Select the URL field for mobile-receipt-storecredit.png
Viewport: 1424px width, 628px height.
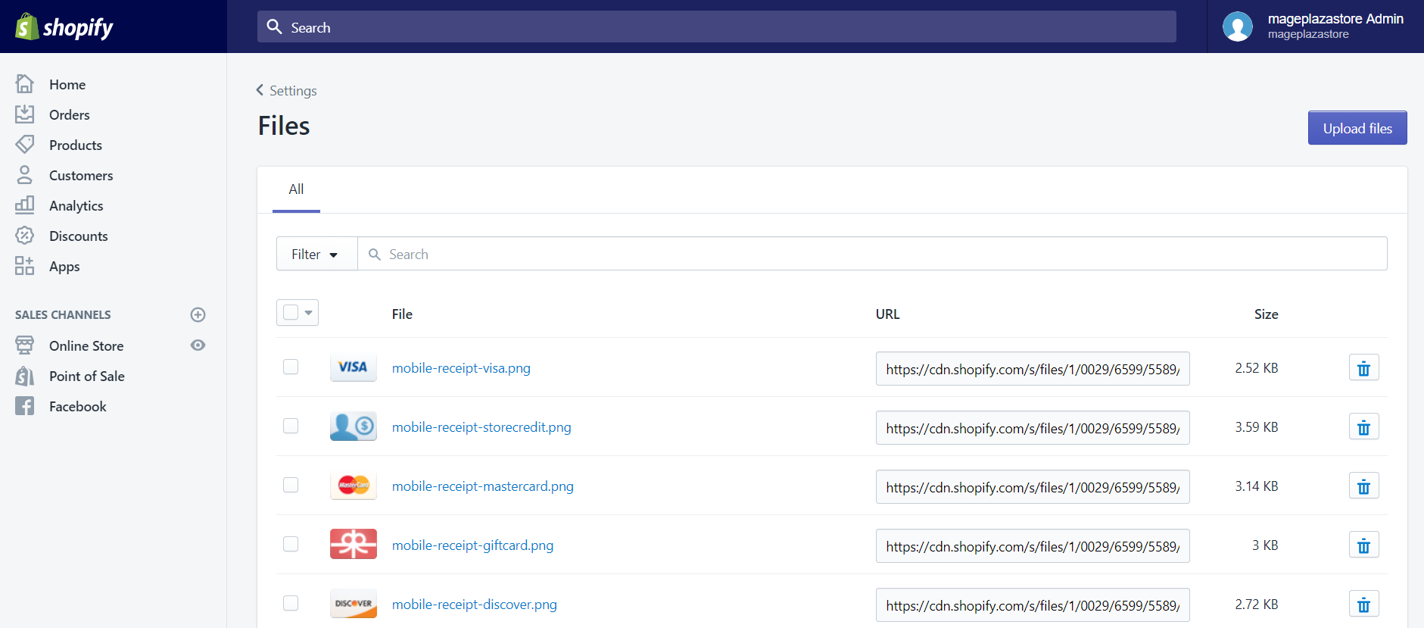1033,428
